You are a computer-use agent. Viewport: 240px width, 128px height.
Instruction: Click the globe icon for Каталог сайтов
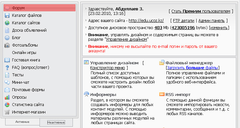7,23
